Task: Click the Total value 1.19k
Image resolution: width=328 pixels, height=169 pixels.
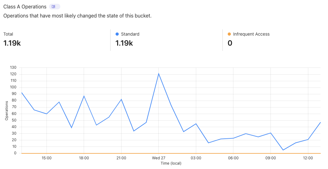Action: tap(12, 43)
